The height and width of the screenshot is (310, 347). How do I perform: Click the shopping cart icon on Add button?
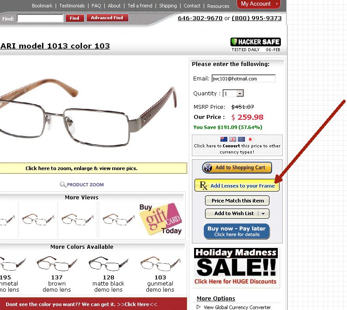pos(208,167)
